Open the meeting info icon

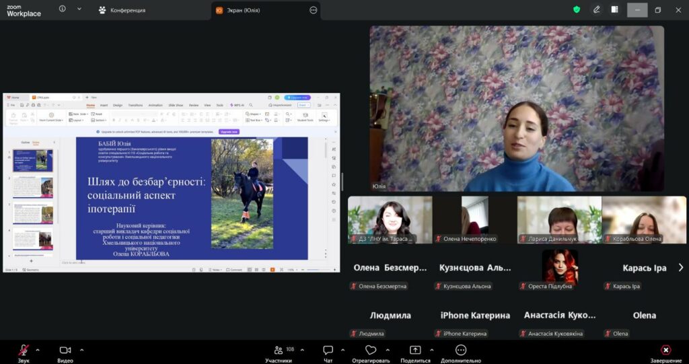(x=63, y=9)
